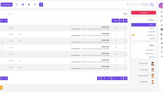Click the forward icon in the bottom toolbar
Screen dimensions: 163x92
(x=114, y=78)
